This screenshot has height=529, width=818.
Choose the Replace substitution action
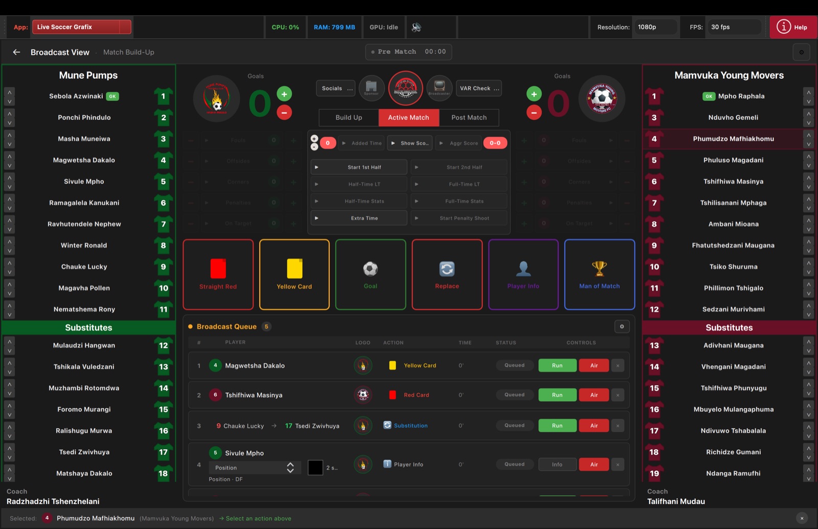point(447,274)
